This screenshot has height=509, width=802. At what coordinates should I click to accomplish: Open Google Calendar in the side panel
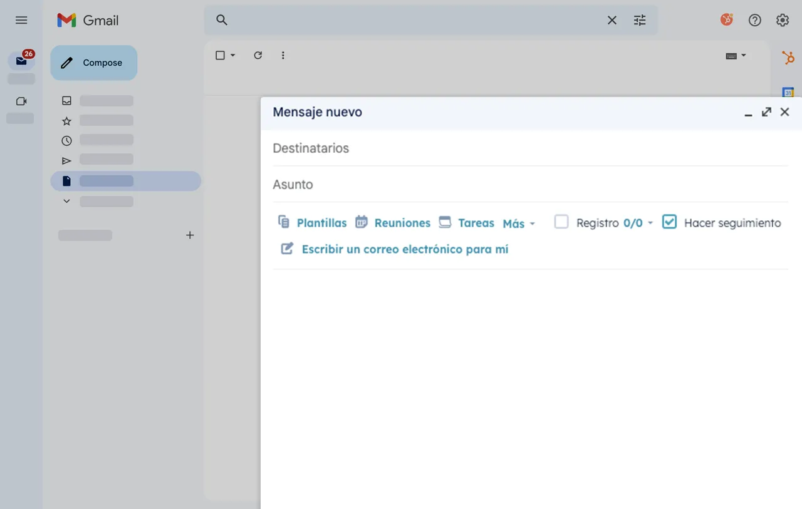click(x=788, y=92)
